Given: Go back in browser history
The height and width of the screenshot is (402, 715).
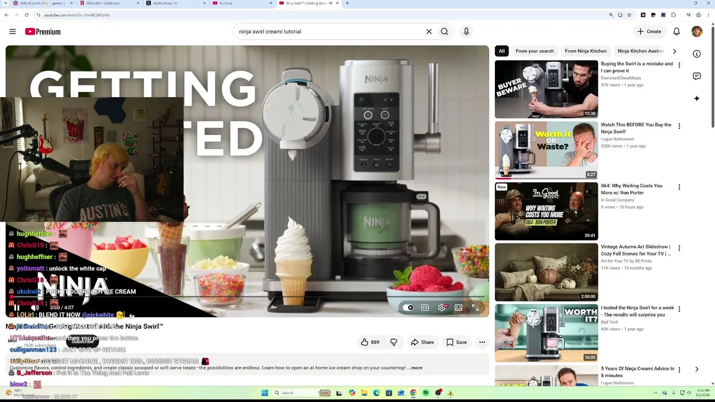Looking at the screenshot, I should [7, 15].
